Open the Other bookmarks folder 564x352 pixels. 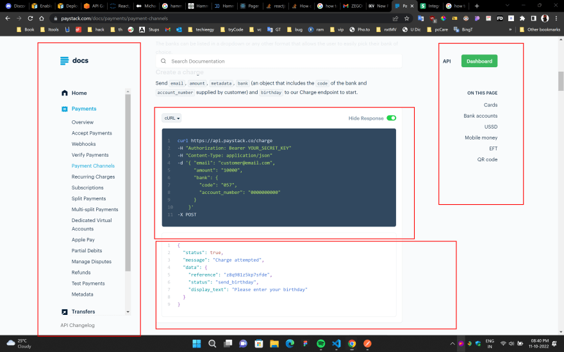[540, 29]
